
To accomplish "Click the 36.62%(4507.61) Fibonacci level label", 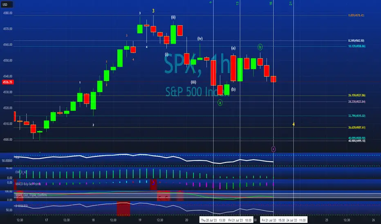I will 357,127.
